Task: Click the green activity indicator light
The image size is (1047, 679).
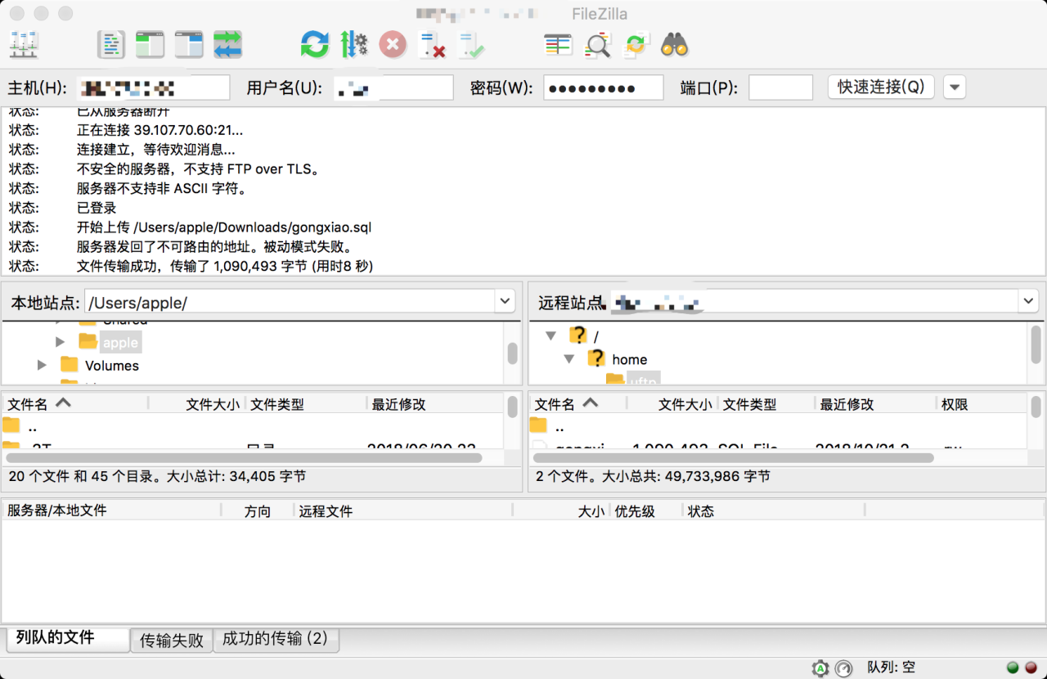Action: [x=1013, y=668]
